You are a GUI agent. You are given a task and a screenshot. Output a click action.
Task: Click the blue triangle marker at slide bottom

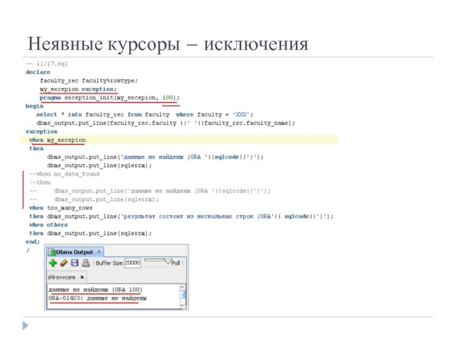pyautogui.click(x=25, y=325)
